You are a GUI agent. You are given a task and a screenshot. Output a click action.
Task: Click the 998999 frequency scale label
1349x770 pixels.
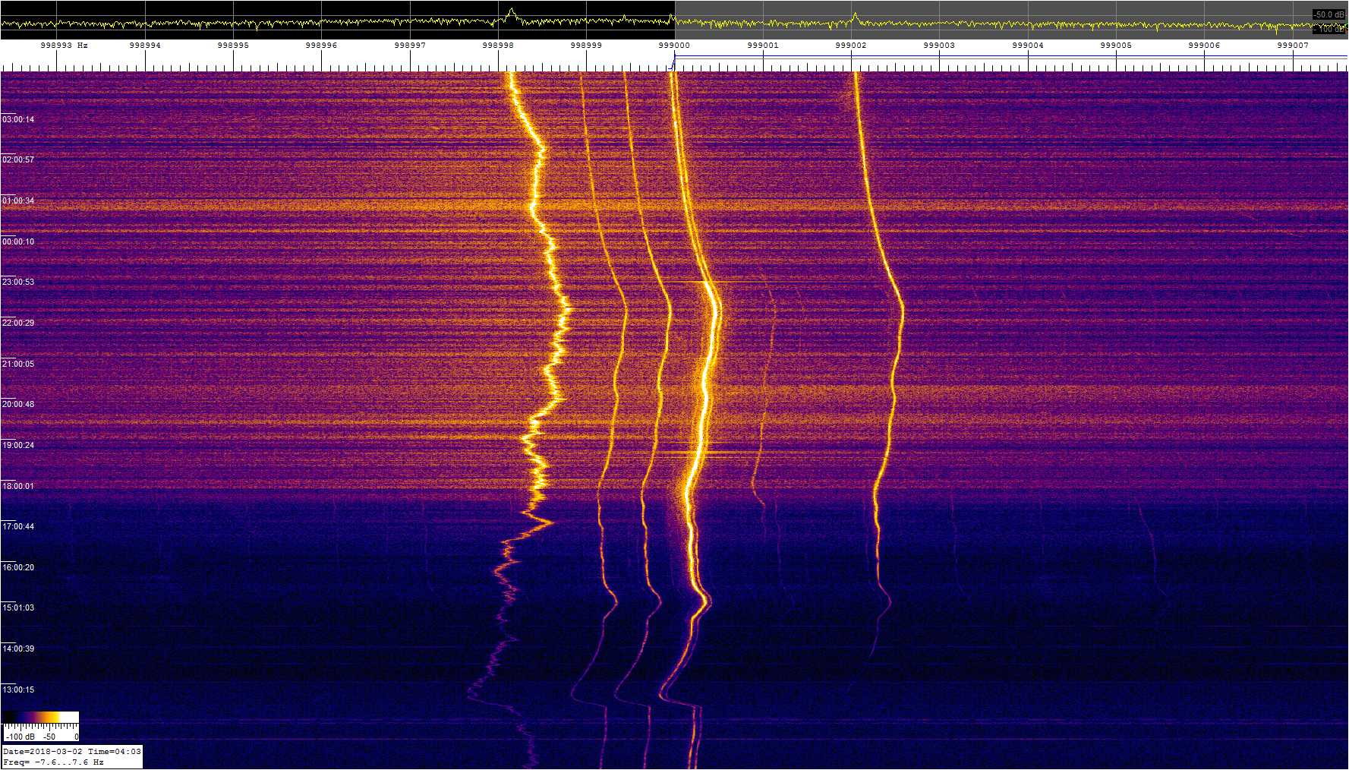tap(586, 46)
